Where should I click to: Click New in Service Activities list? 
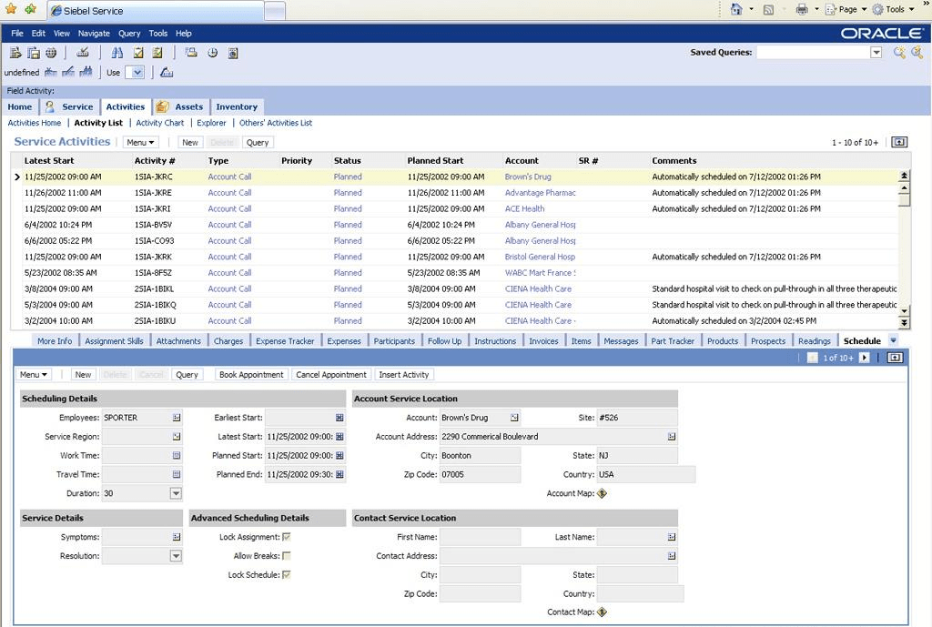[190, 143]
